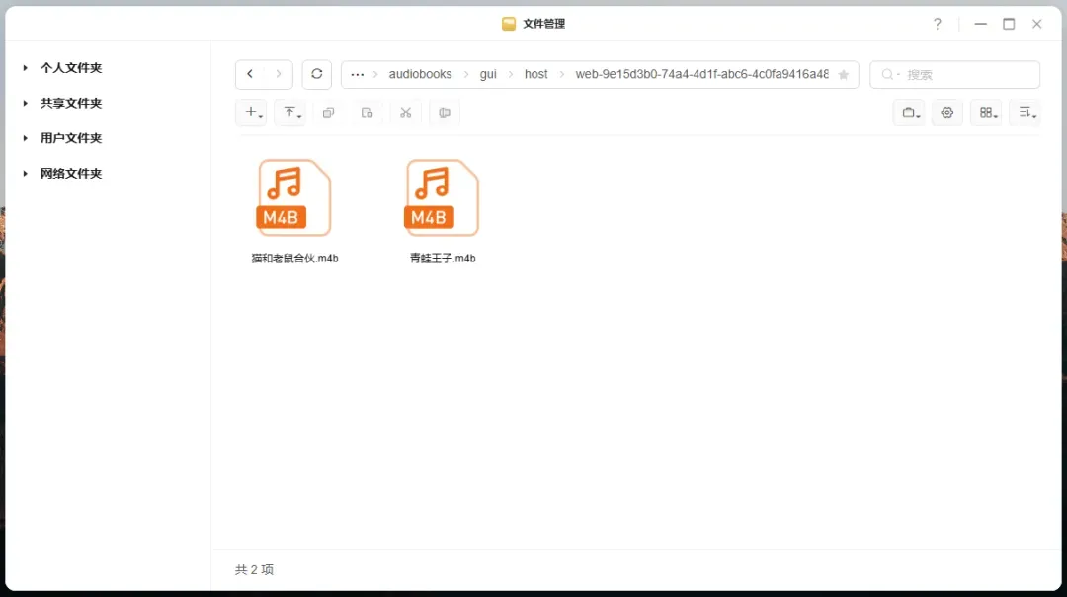Open the grid view mode dropdown
This screenshot has width=1067, height=597.
tap(987, 112)
